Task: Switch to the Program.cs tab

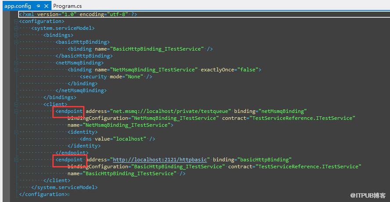Action: [68, 6]
